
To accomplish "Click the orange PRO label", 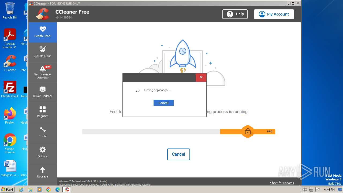I will coord(270,132).
